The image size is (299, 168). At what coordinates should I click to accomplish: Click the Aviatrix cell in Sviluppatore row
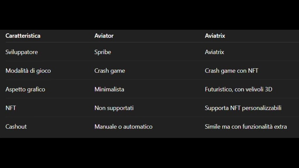214,52
